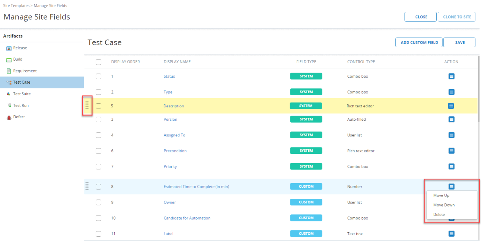Click drag handle on Estimated Time row
481x243 pixels.
click(87, 186)
